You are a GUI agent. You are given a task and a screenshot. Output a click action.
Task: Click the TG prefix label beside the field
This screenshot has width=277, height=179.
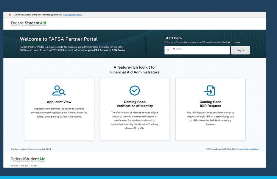tap(167, 50)
